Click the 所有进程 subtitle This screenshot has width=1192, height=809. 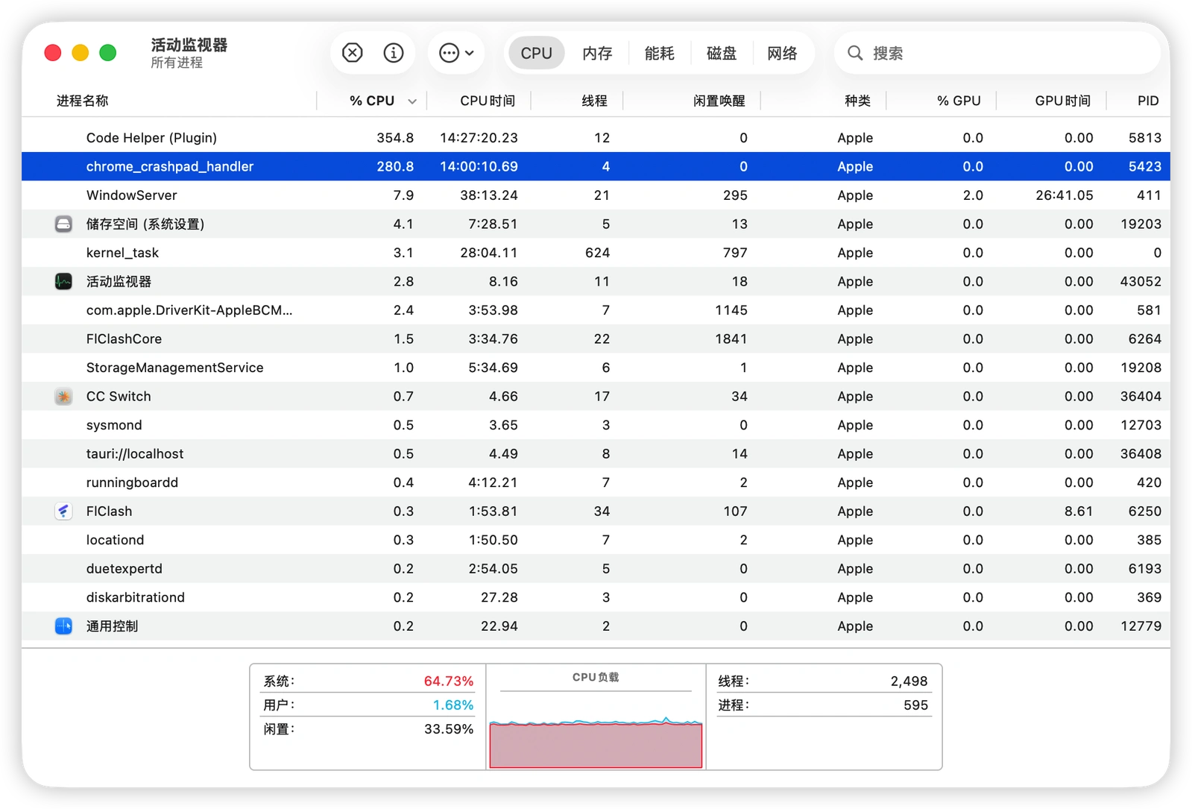point(177,63)
